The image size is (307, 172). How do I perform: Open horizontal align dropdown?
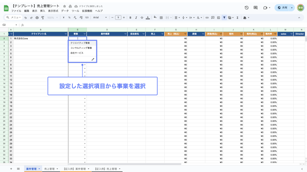pyautogui.click(x=177, y=18)
